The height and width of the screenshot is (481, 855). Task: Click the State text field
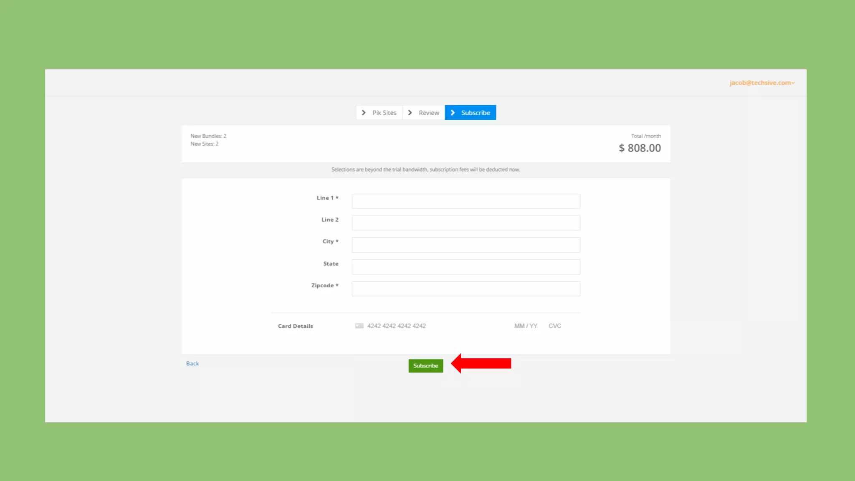pyautogui.click(x=465, y=267)
